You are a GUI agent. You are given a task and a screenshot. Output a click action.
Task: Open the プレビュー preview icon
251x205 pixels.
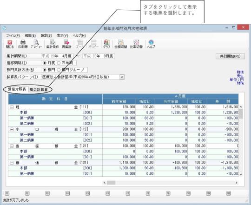(36, 44)
